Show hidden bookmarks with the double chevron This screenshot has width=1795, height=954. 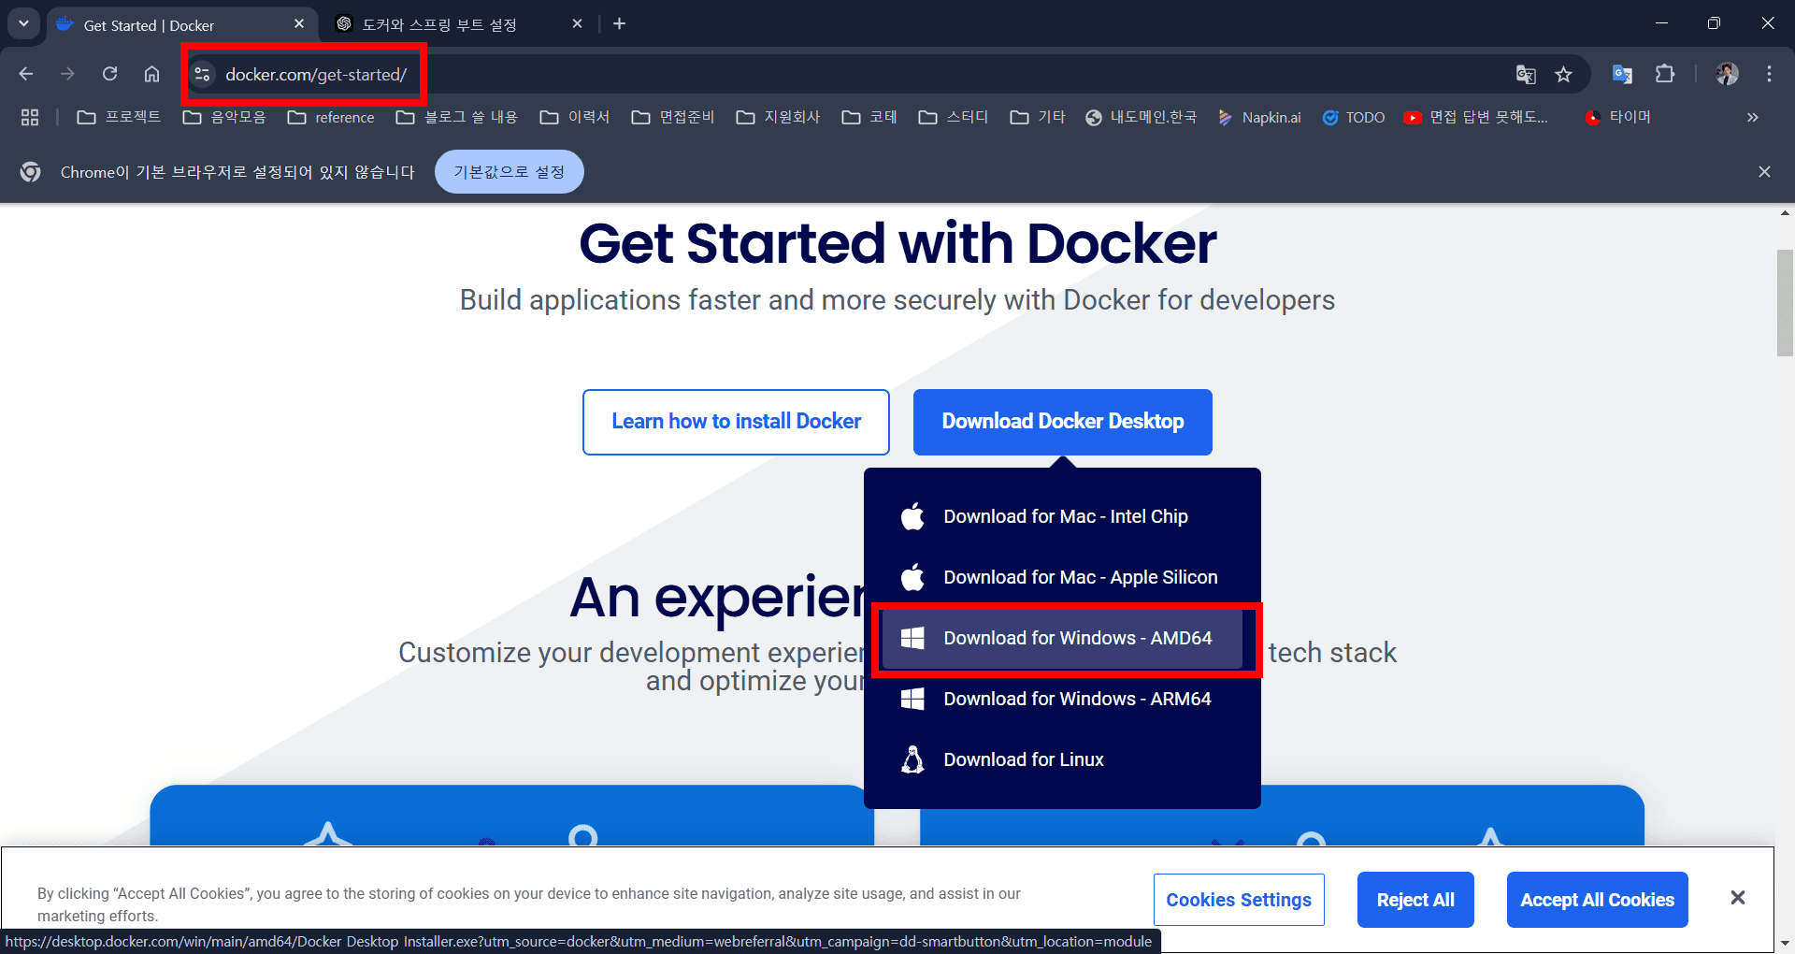click(1752, 117)
